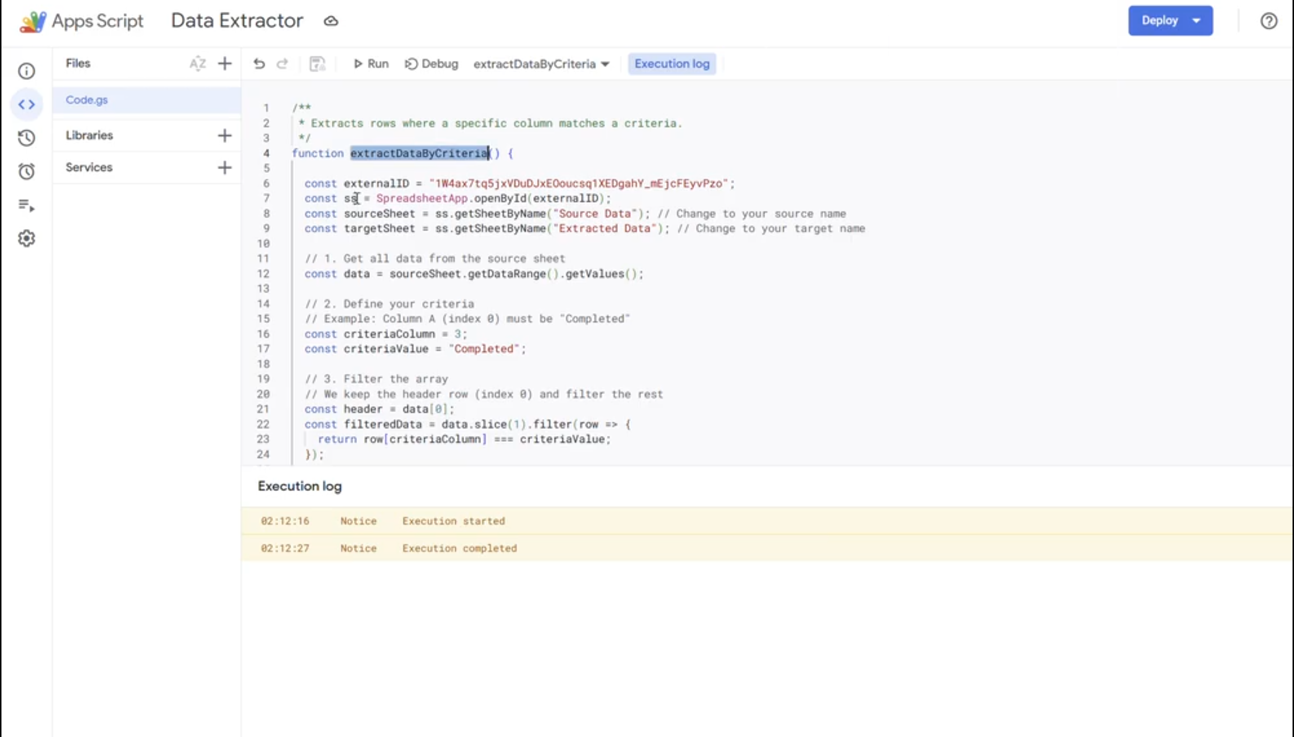The height and width of the screenshot is (737, 1294).
Task: Select the Editor sidebar icon
Action: click(x=26, y=104)
